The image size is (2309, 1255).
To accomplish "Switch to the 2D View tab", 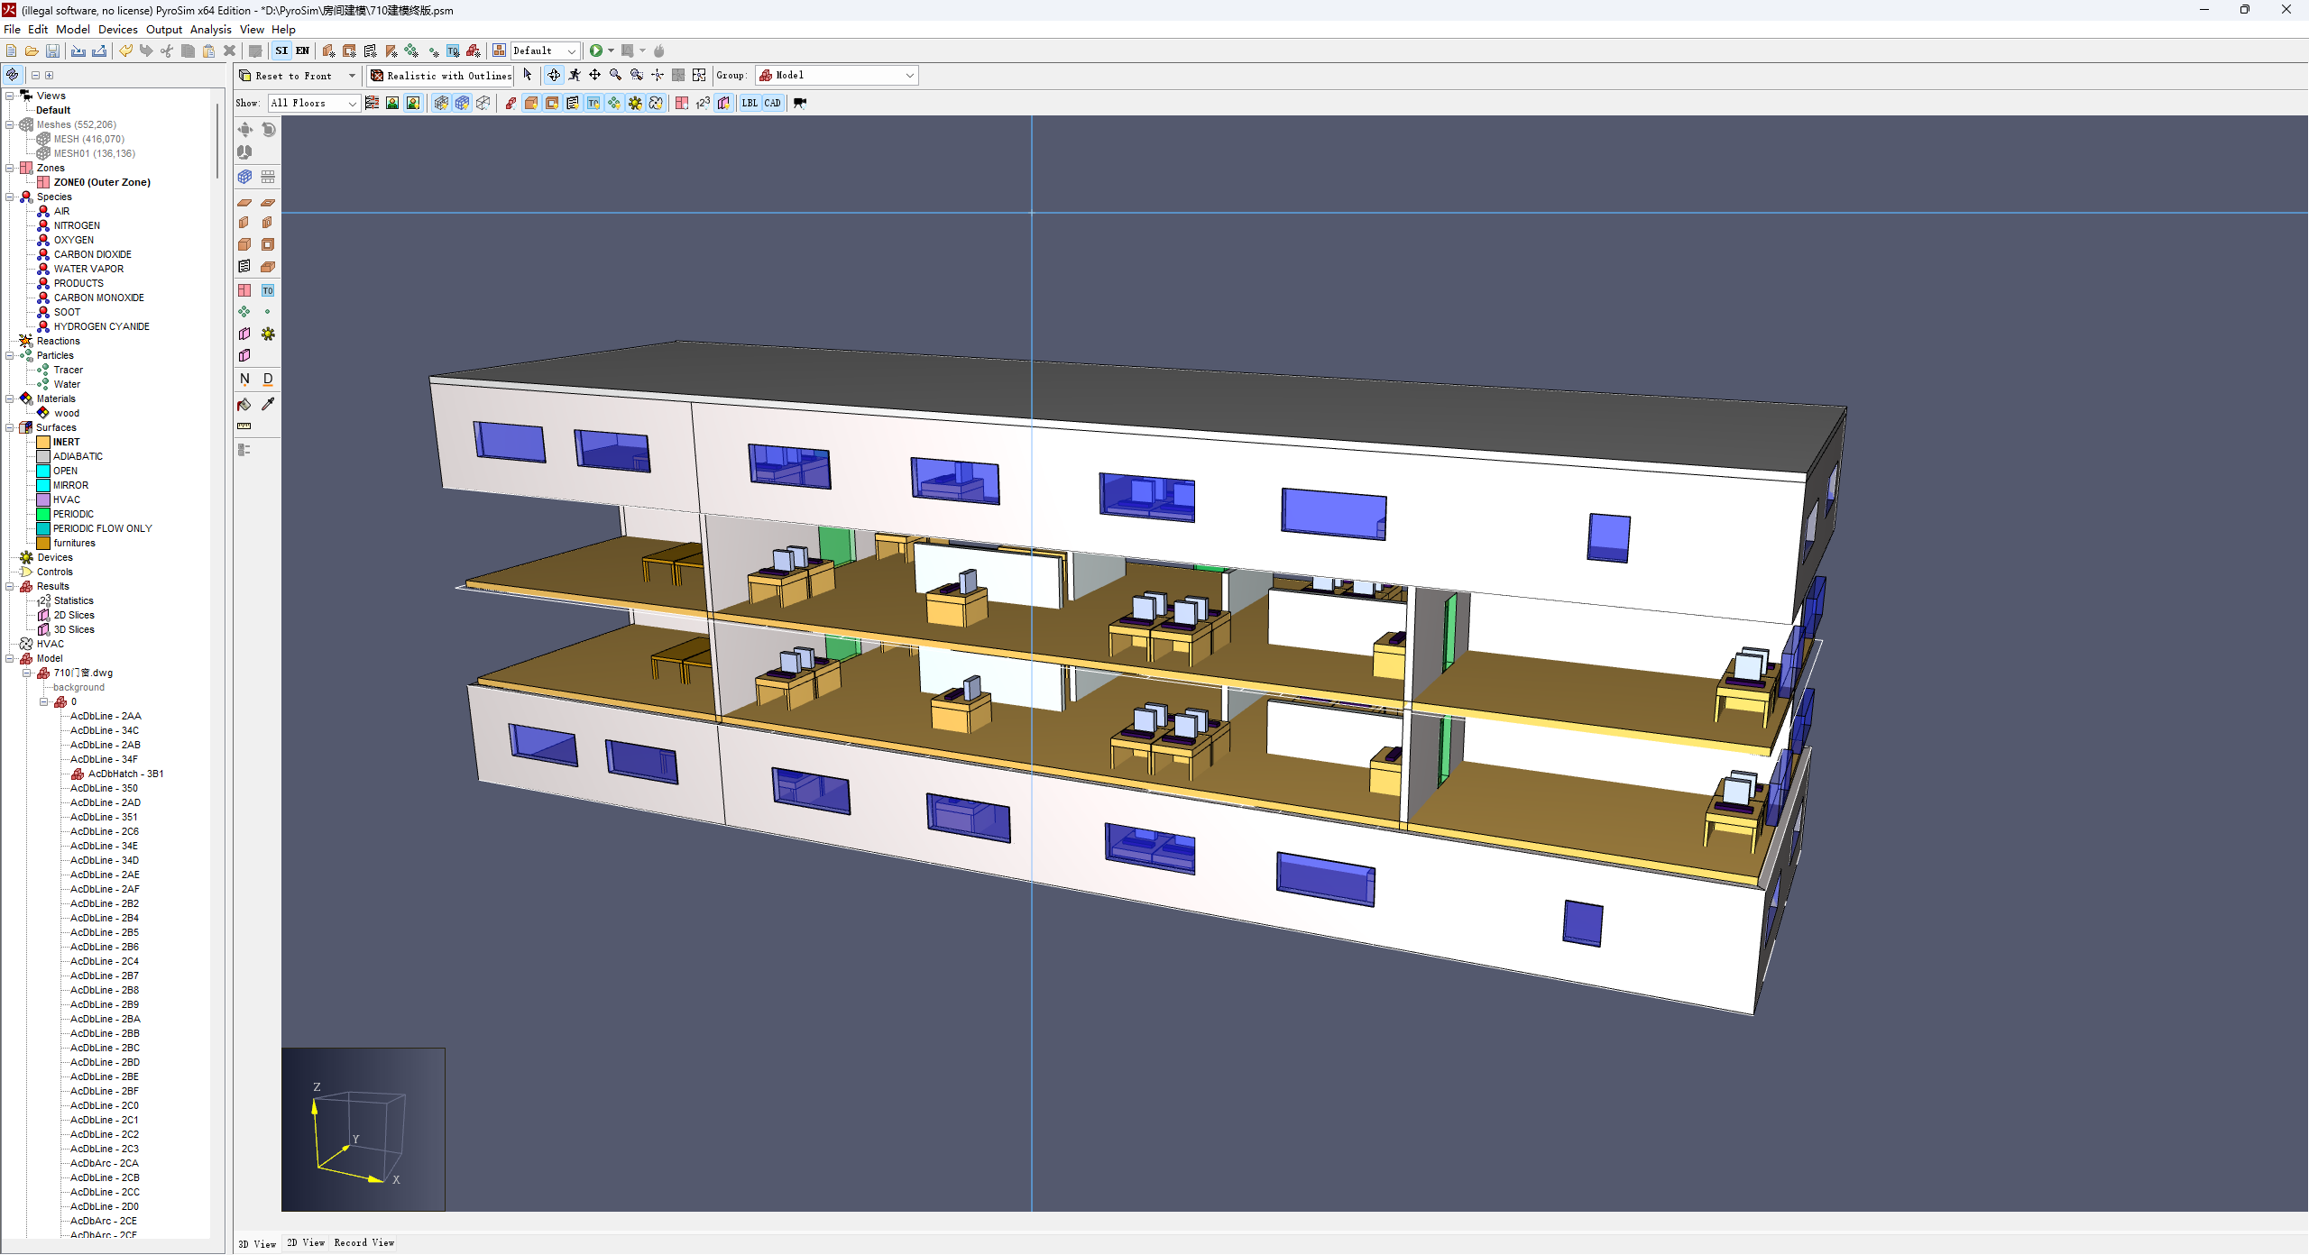I will coord(306,1243).
